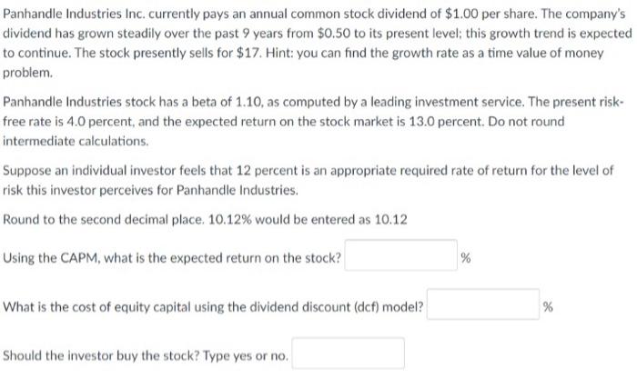The height and width of the screenshot is (378, 637).
Task: Click the '12 percent' required return text
Action: (x=267, y=170)
